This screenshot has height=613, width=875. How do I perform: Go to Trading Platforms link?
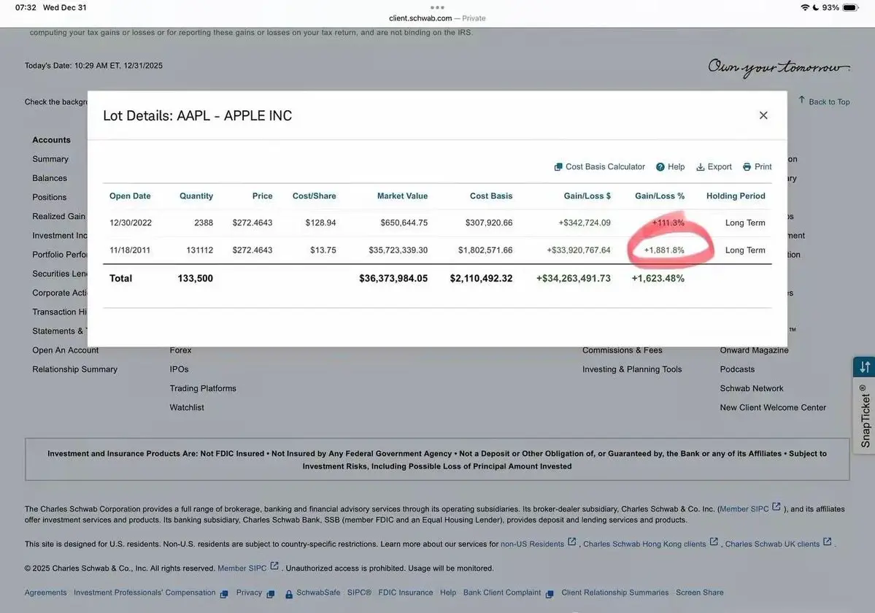click(203, 388)
